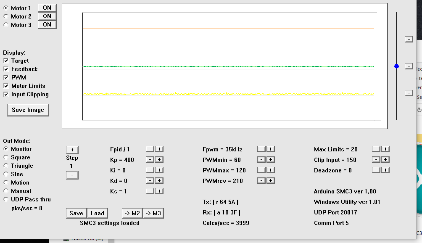This screenshot has height=243, width=422.
Task: Increase Kd value with plus button
Action: (159, 181)
